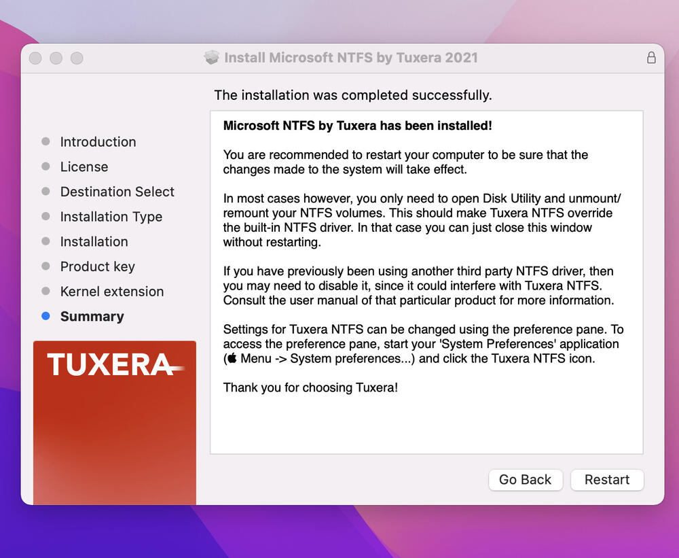
Task: Select the Installation step in sidebar
Action: [x=94, y=241]
